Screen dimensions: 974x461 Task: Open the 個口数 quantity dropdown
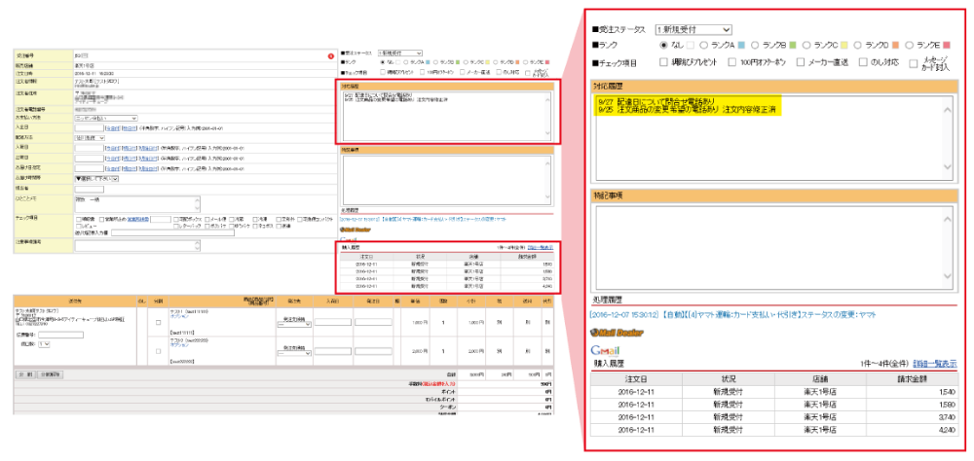coord(44,344)
